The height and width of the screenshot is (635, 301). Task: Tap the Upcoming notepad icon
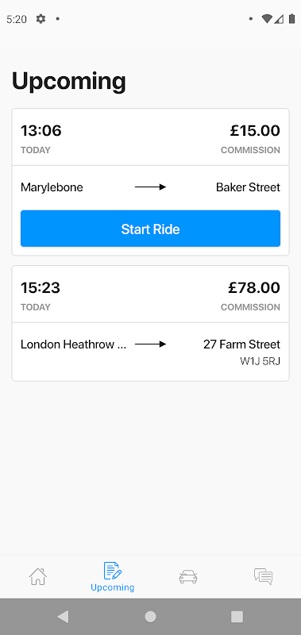pyautogui.click(x=113, y=571)
